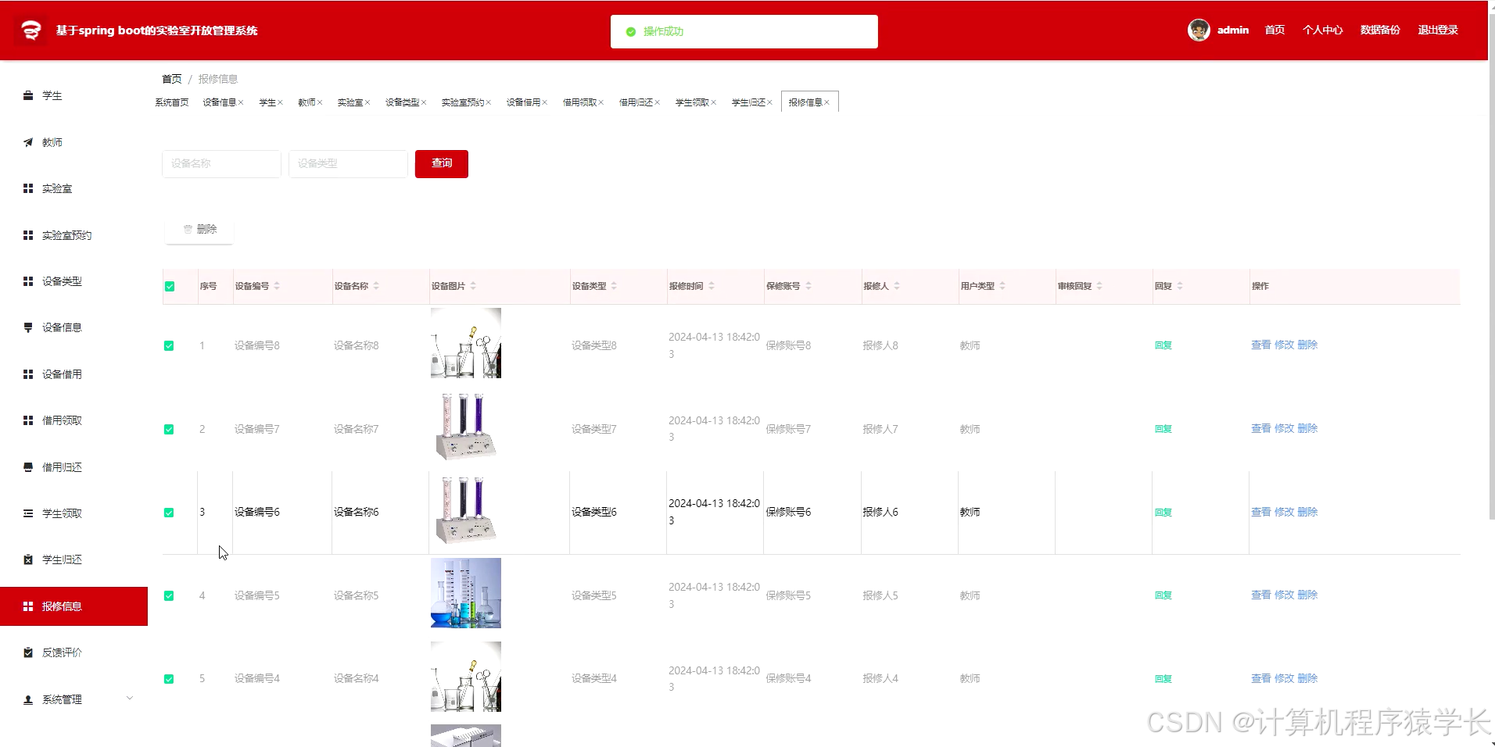Viewport: 1495px width, 747px height.
Task: Click 回复 for 设备编号8 row
Action: [x=1163, y=345]
